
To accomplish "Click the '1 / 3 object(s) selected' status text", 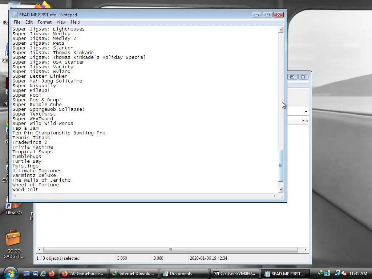I will (x=58, y=258).
